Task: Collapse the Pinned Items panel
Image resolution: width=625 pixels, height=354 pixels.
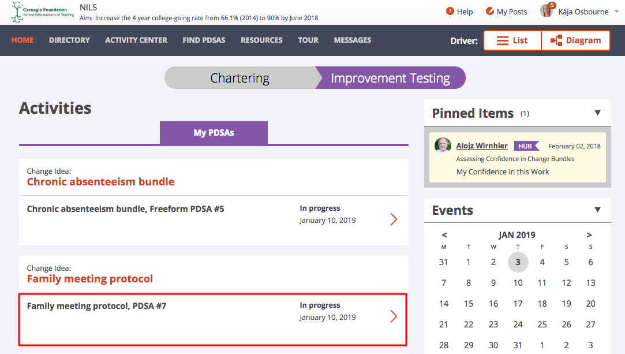Action: tap(597, 113)
